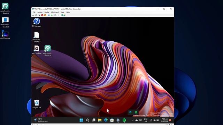Open Settings from the VM taskbar
The image size is (223, 125).
pos(118,120)
